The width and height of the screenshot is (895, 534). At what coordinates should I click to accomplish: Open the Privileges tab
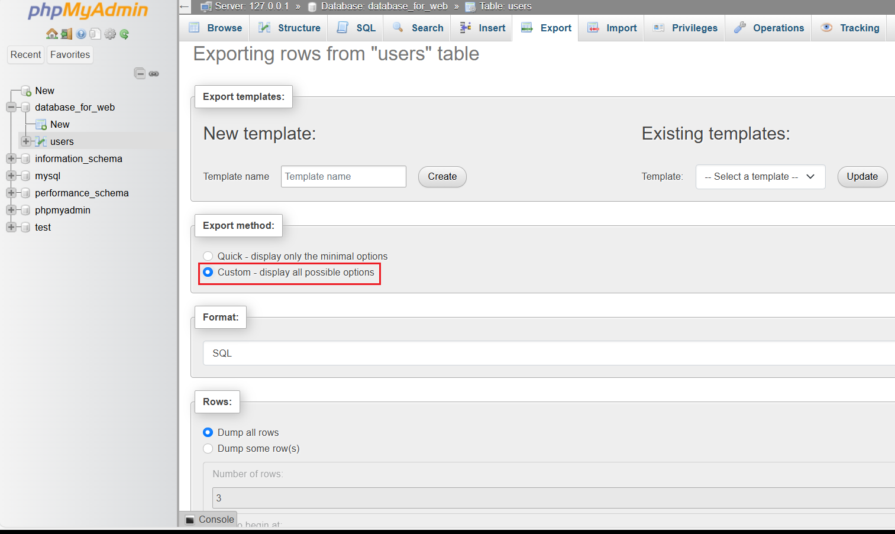685,28
